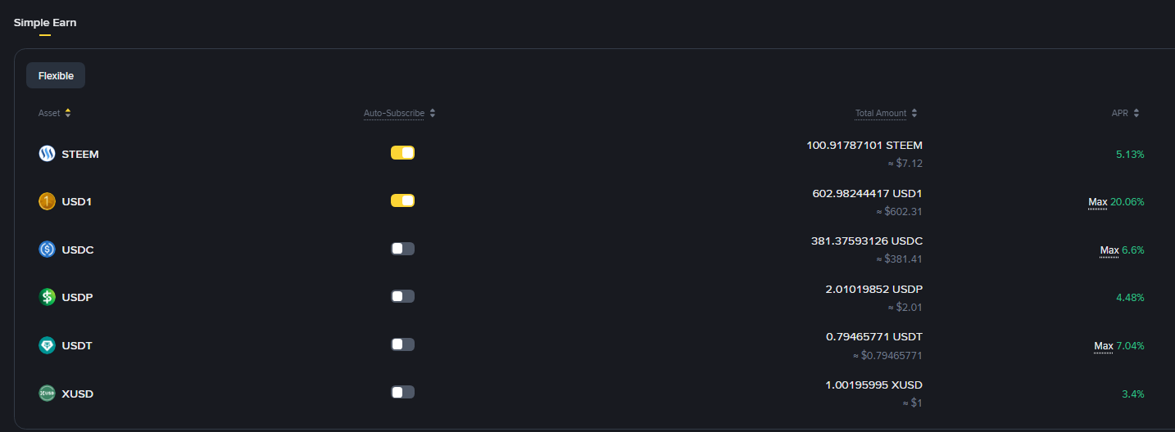Click the USD1 gold coin icon
Viewport: 1175px width, 432px height.
pos(47,201)
